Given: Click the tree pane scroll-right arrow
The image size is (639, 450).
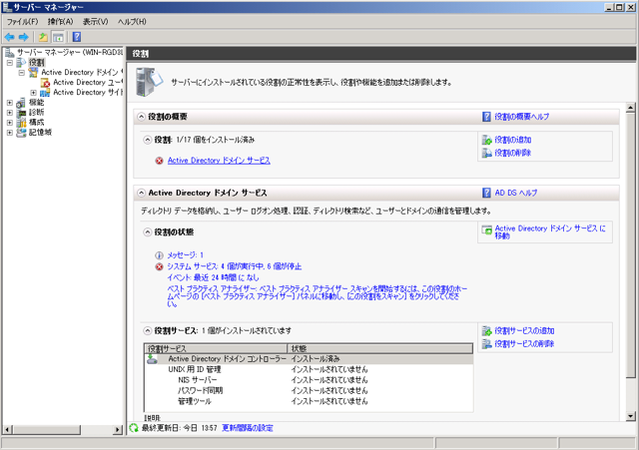Looking at the screenshot, I should point(118,429).
